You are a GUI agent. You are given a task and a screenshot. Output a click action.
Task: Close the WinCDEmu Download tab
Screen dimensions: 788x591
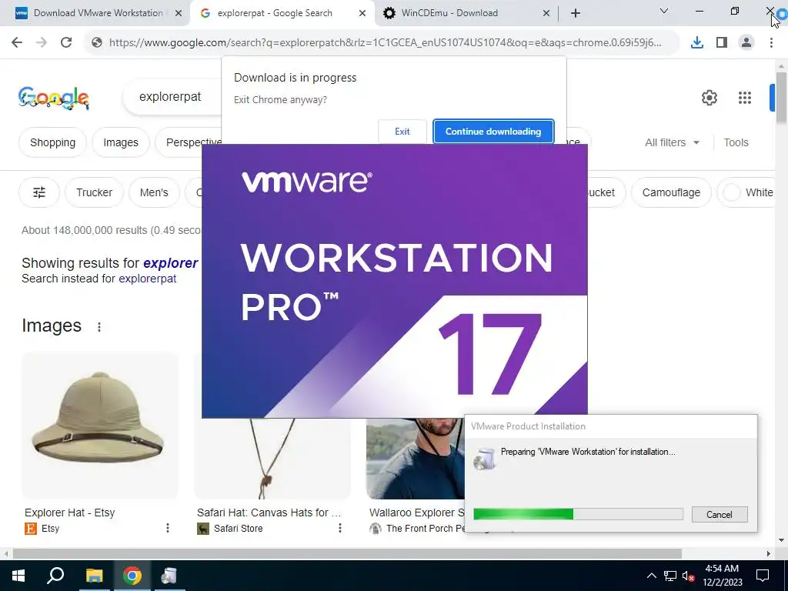click(546, 13)
